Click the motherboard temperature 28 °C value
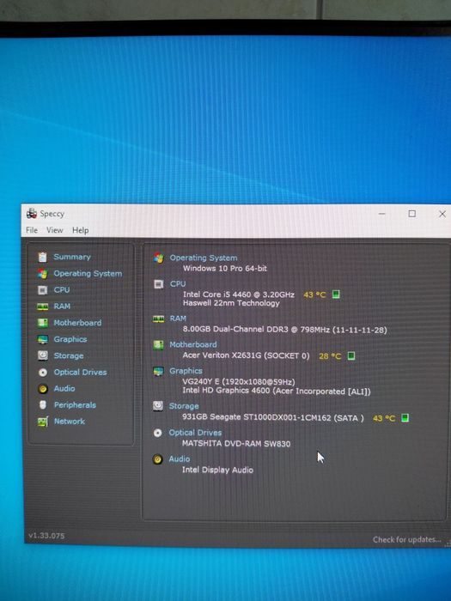This screenshot has width=451, height=601. click(x=330, y=356)
